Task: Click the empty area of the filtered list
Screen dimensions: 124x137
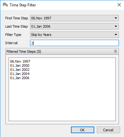Action: (62, 99)
